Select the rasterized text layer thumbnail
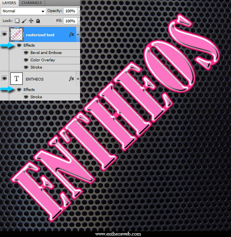Screen dimensions: 231x237 click(x=17, y=34)
